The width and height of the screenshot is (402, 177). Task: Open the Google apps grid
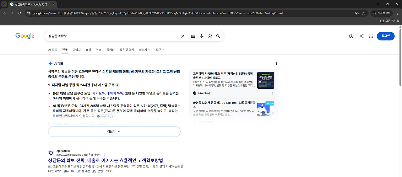371,36
